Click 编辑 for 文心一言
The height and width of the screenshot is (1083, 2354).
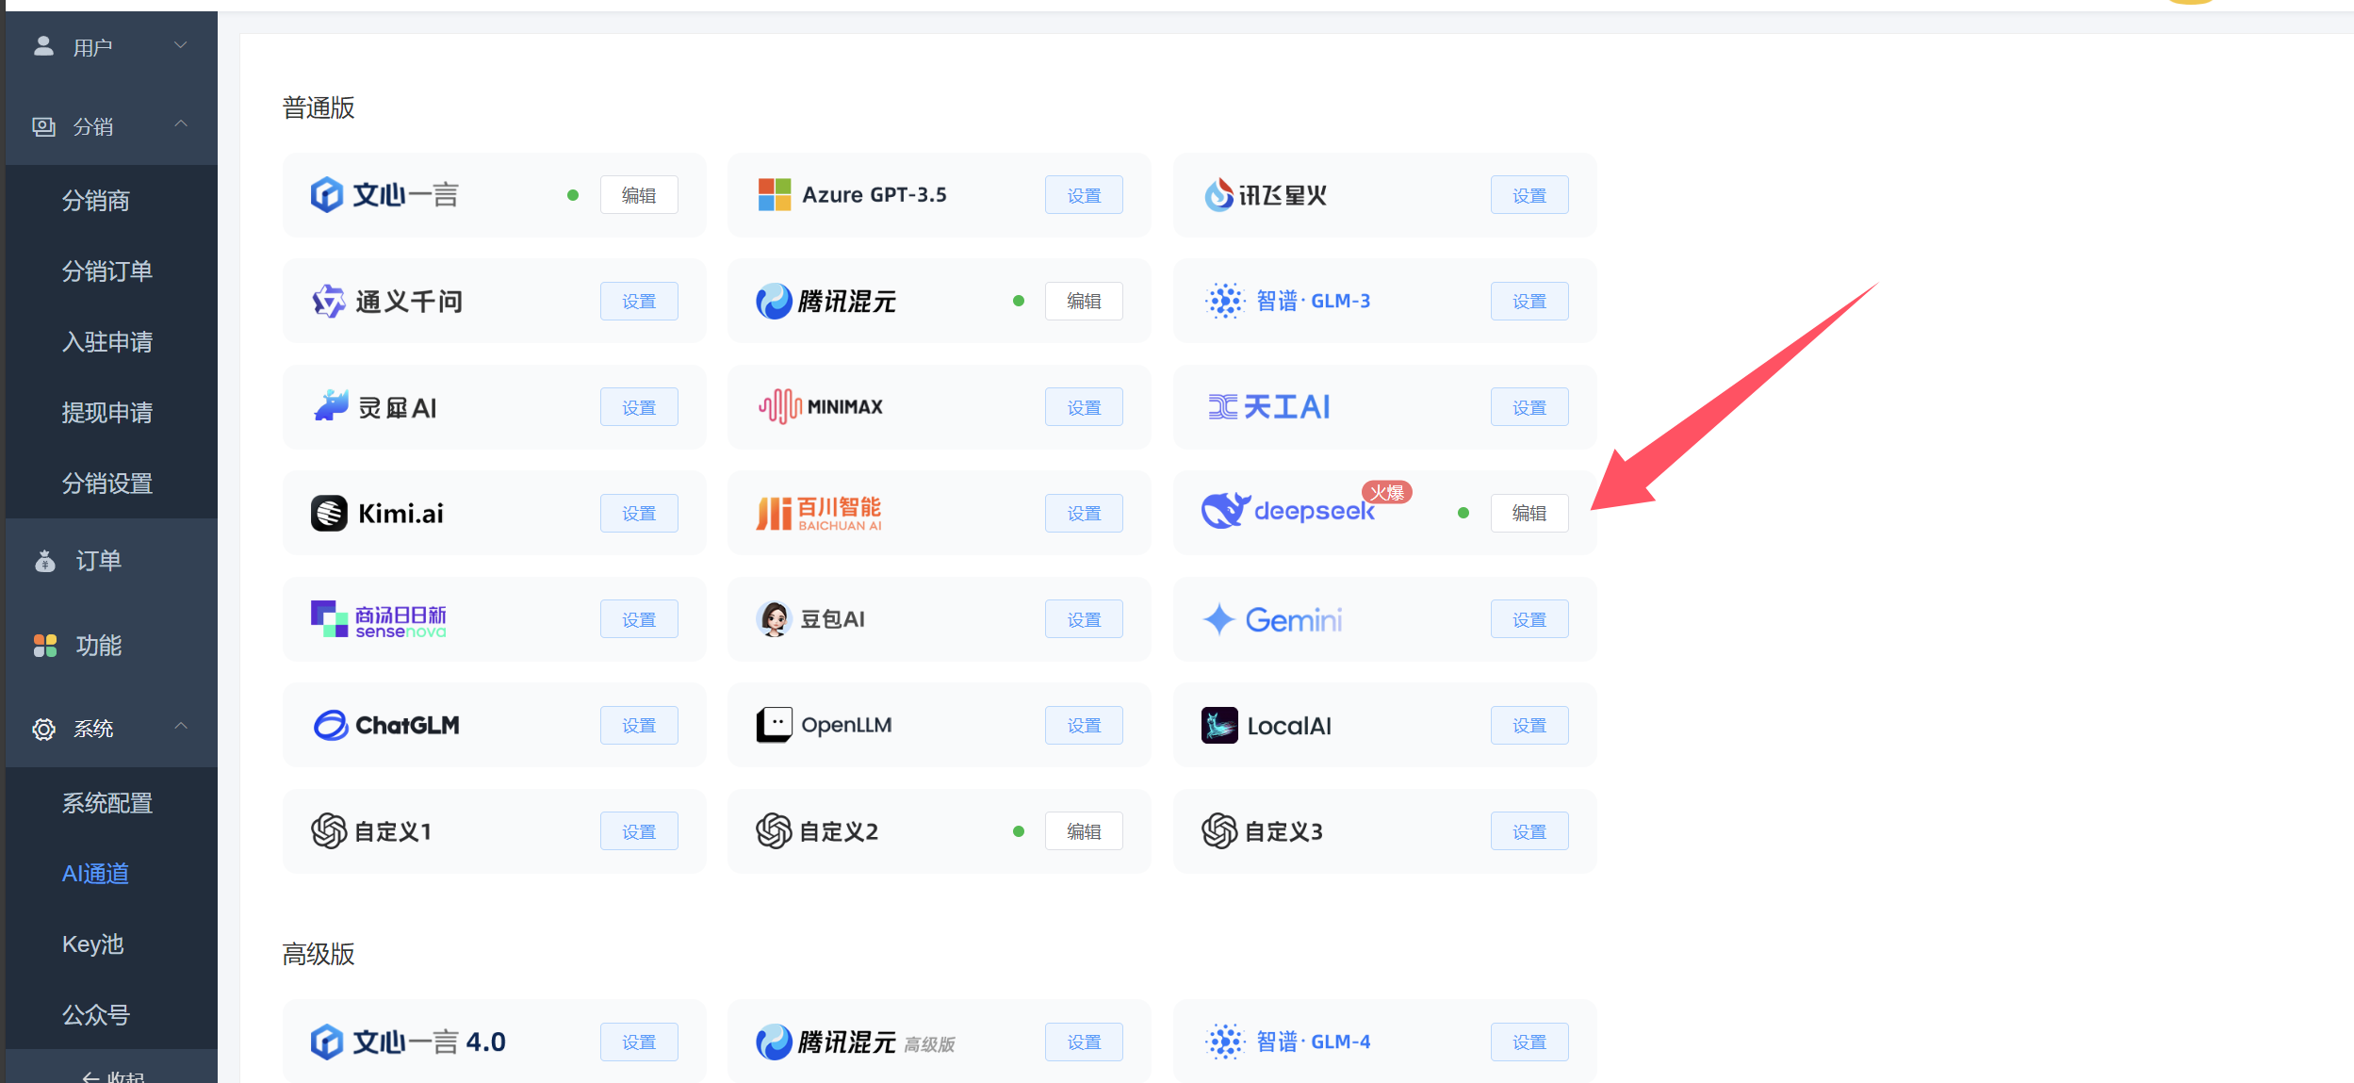click(639, 195)
